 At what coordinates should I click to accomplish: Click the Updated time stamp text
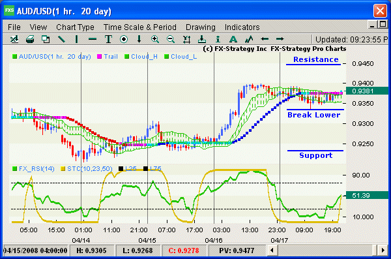(x=352, y=39)
